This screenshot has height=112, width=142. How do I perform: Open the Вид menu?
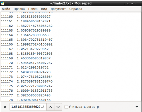point(44,9)
